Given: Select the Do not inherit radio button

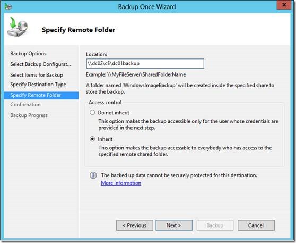Looking at the screenshot, I should coord(92,112).
